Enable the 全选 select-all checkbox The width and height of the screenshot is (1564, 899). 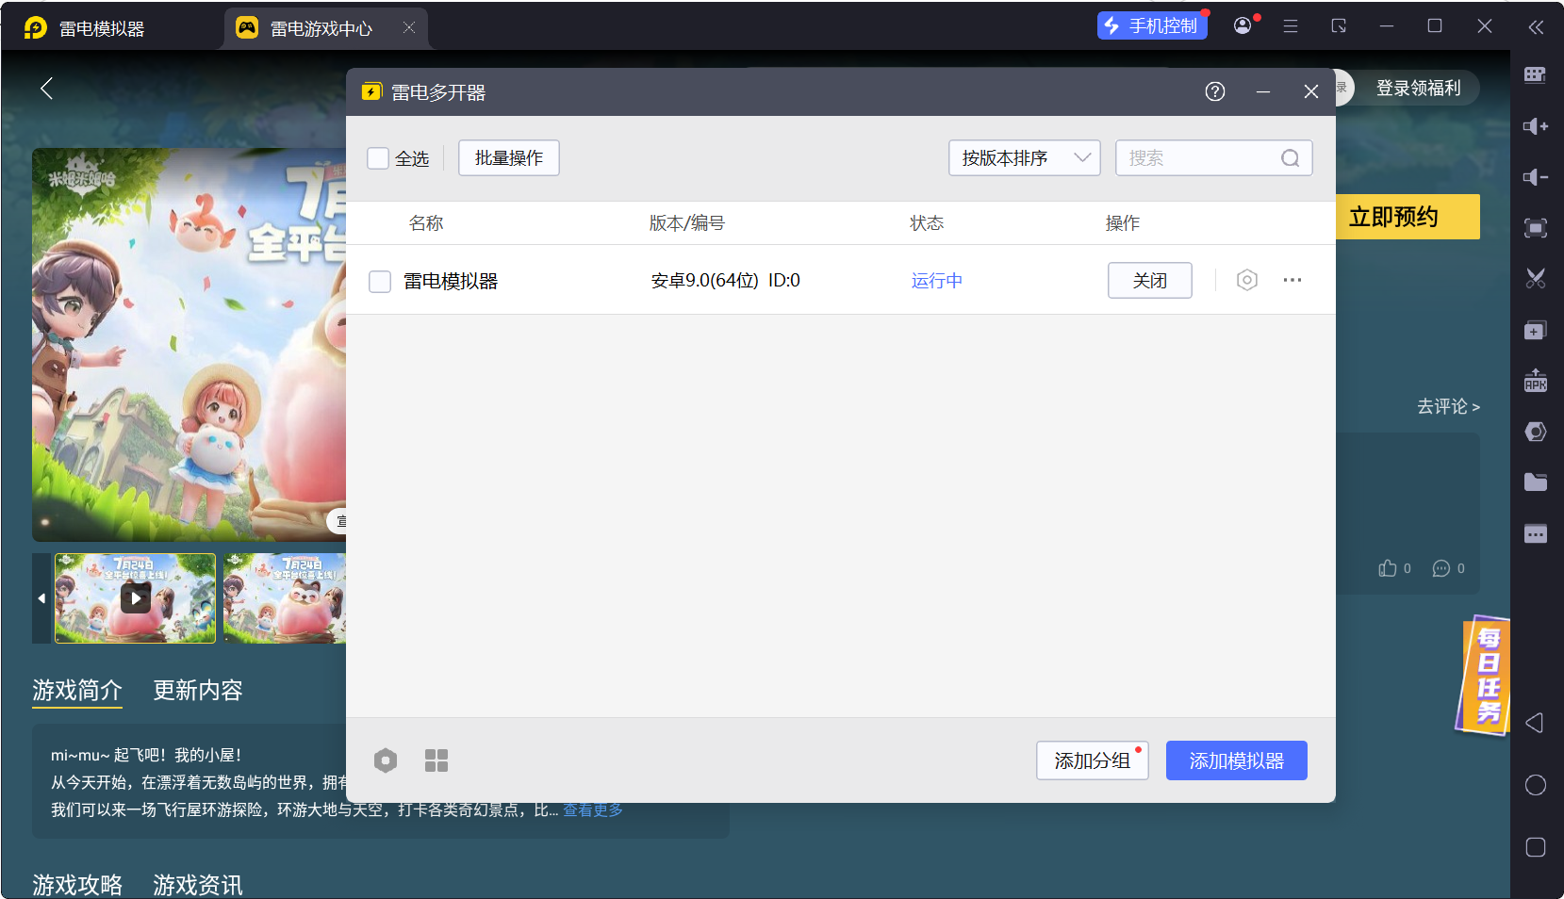click(x=378, y=158)
